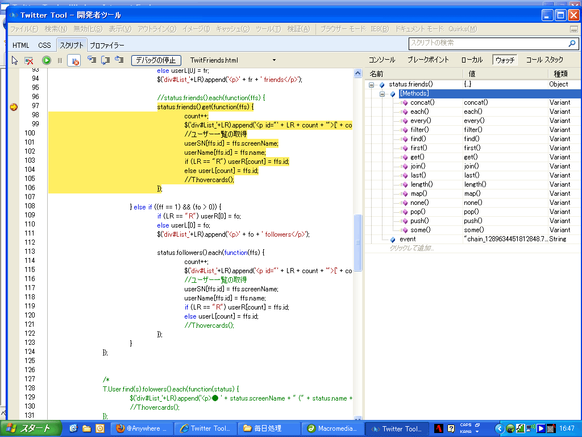Open the ファイル(F) menu
Screen dimensions: 582x437
click(24, 29)
